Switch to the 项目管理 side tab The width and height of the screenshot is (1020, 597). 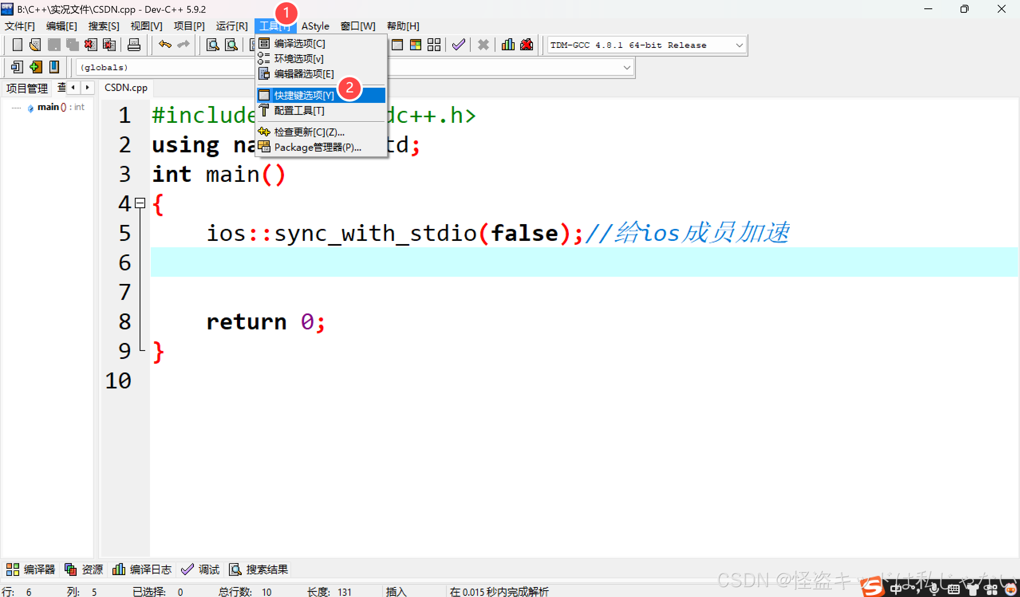click(27, 88)
